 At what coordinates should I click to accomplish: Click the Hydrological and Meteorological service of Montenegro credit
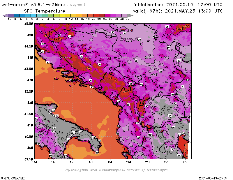point(116,170)
